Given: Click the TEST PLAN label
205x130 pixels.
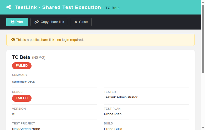Looking at the screenshot, I should [112, 109].
